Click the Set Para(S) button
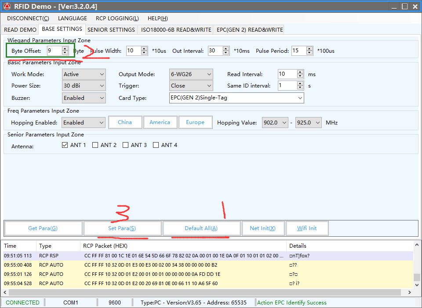 (122, 228)
